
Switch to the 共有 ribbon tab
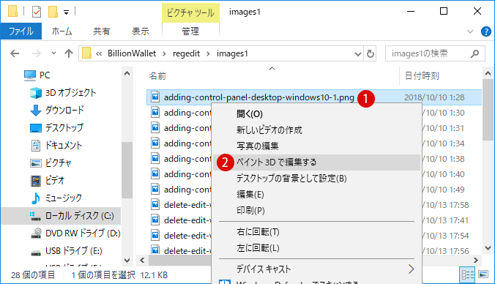(102, 31)
